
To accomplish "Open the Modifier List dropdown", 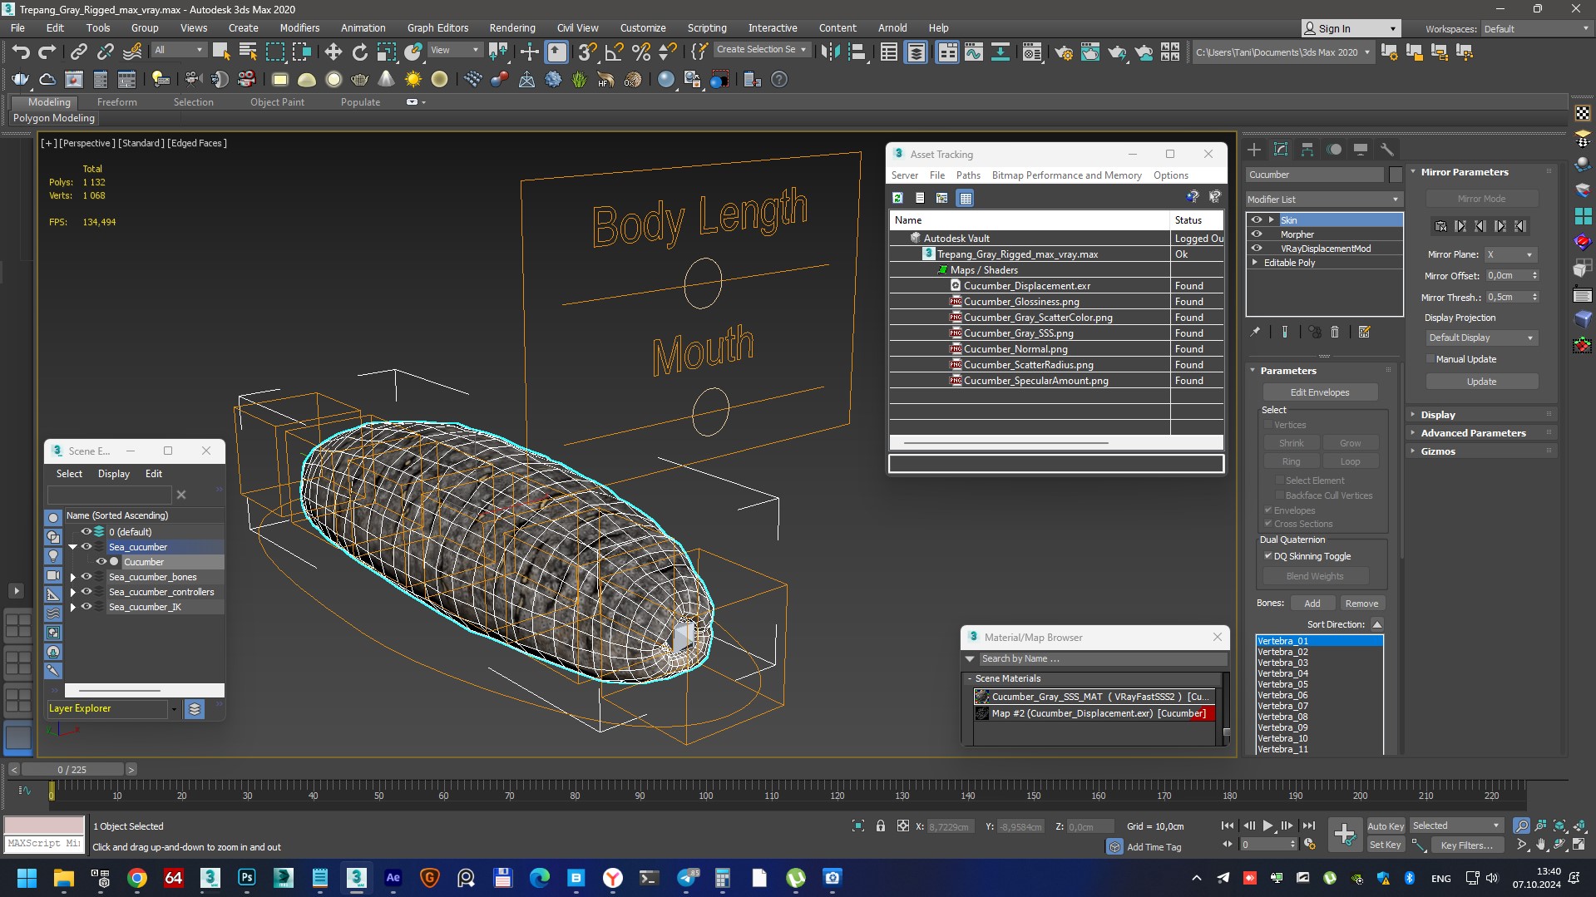I will [x=1324, y=200].
